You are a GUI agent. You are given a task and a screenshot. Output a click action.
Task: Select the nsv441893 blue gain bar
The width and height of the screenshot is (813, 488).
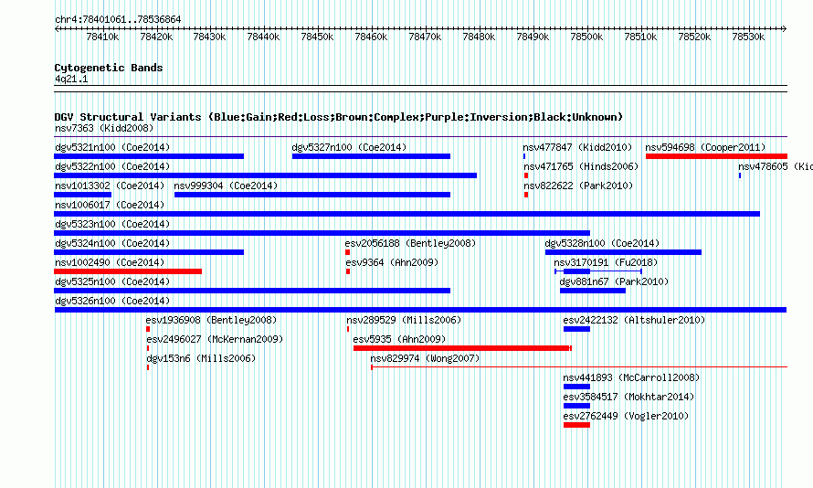(x=576, y=387)
